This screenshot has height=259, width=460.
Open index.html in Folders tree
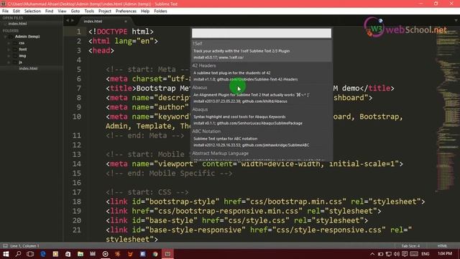click(x=28, y=68)
